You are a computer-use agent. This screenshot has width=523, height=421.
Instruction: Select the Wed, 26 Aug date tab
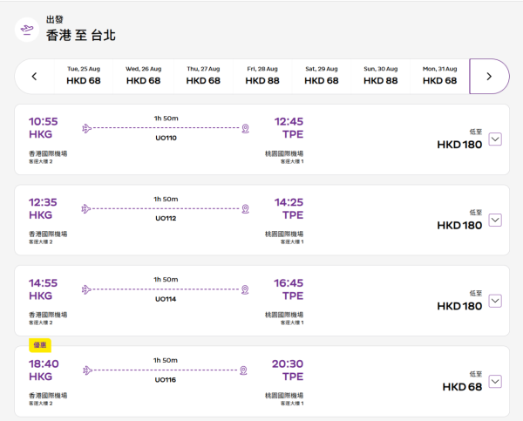tap(143, 75)
